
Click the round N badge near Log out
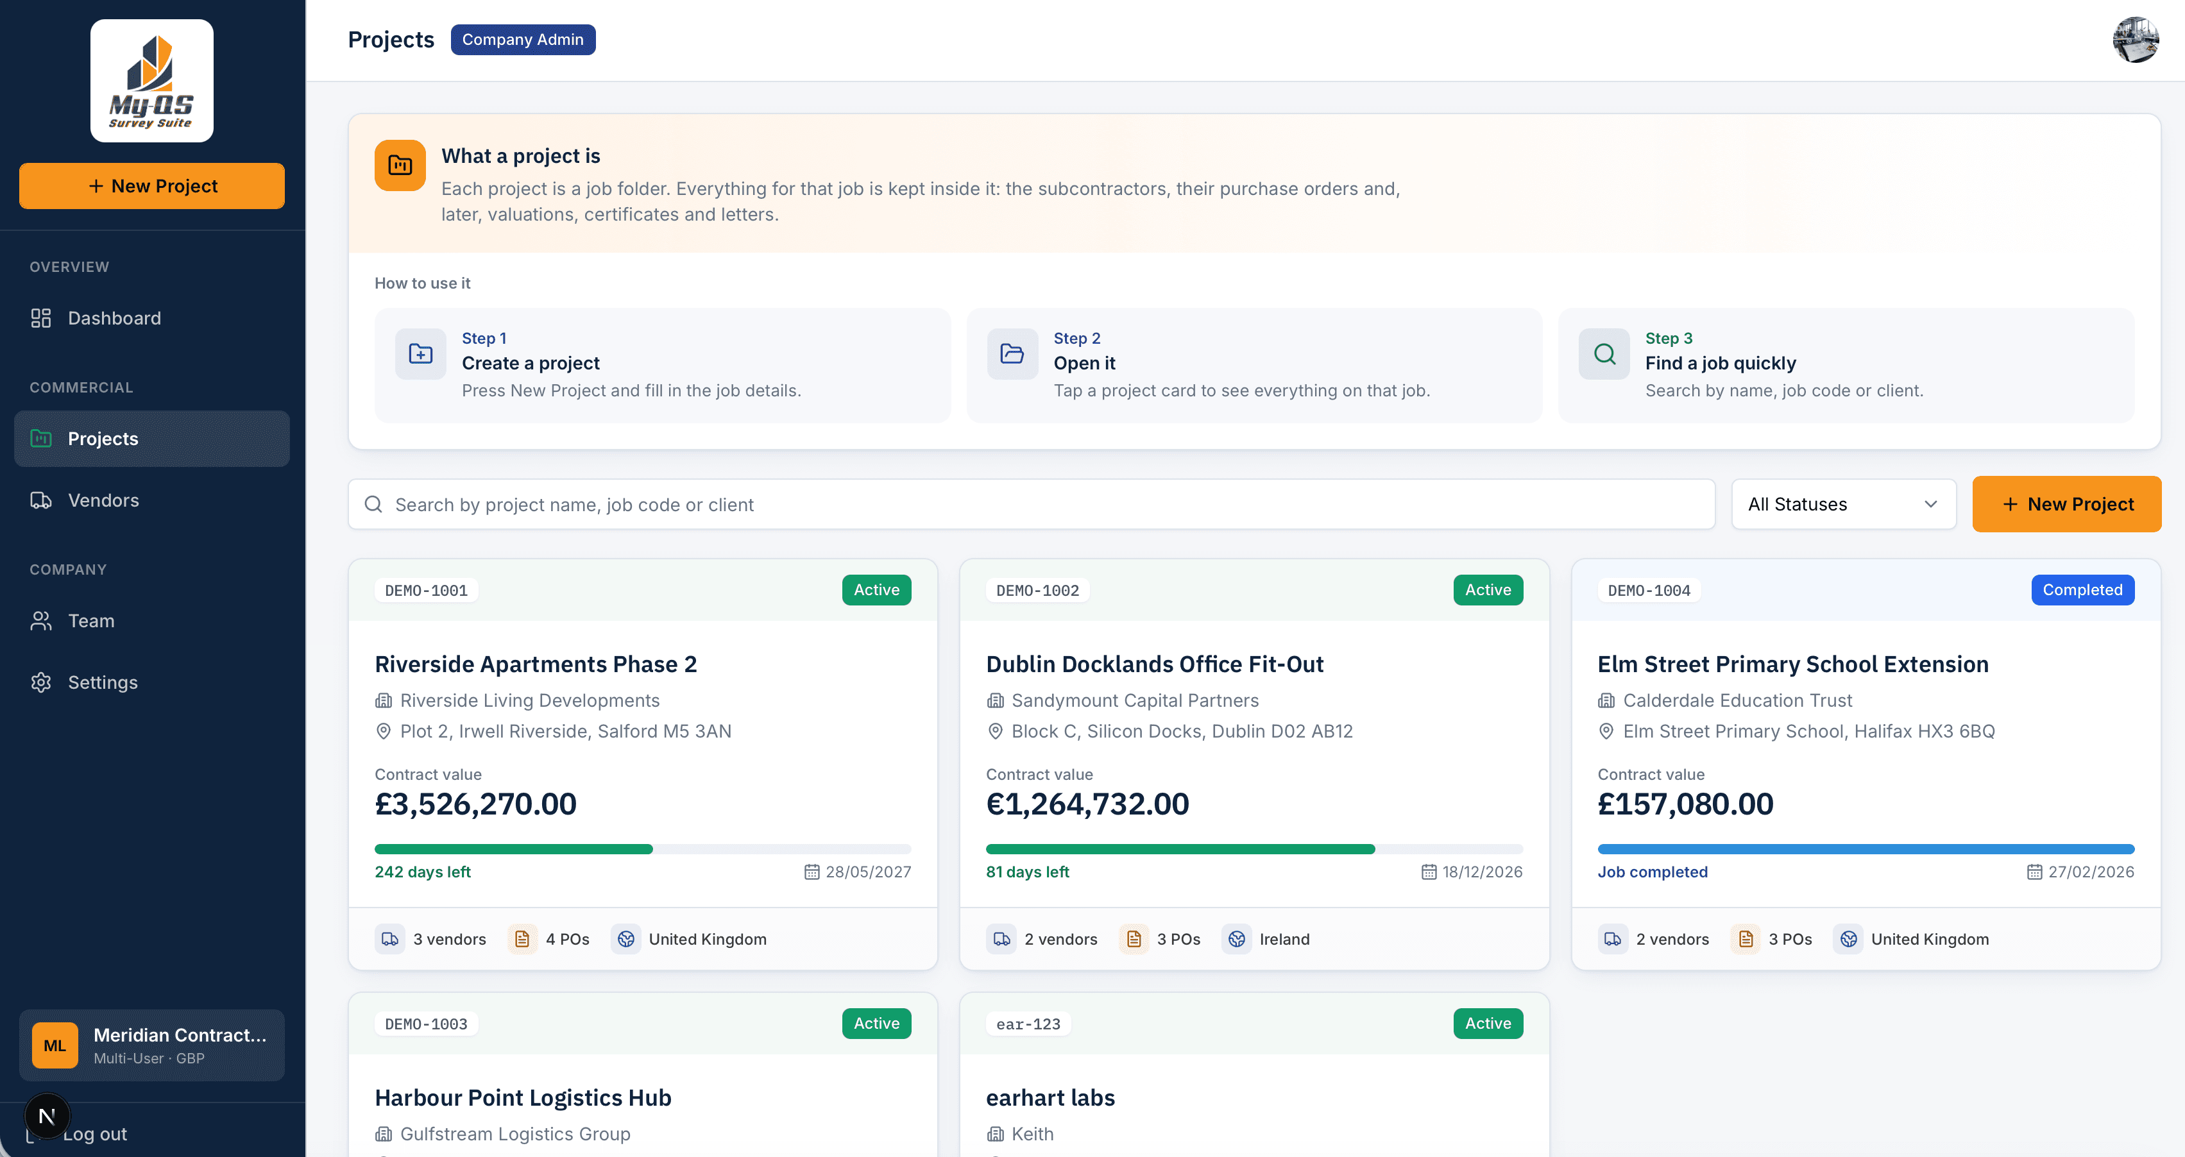47,1117
